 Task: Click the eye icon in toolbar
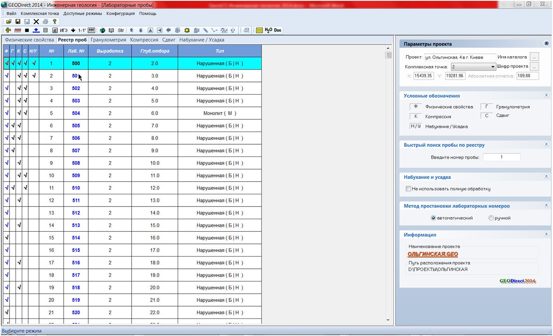point(178,30)
